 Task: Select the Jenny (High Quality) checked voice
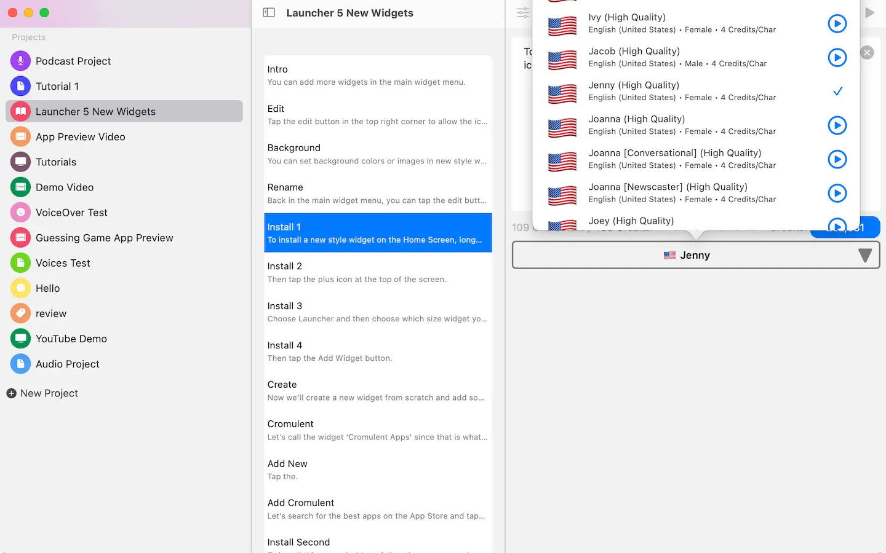pyautogui.click(x=696, y=91)
